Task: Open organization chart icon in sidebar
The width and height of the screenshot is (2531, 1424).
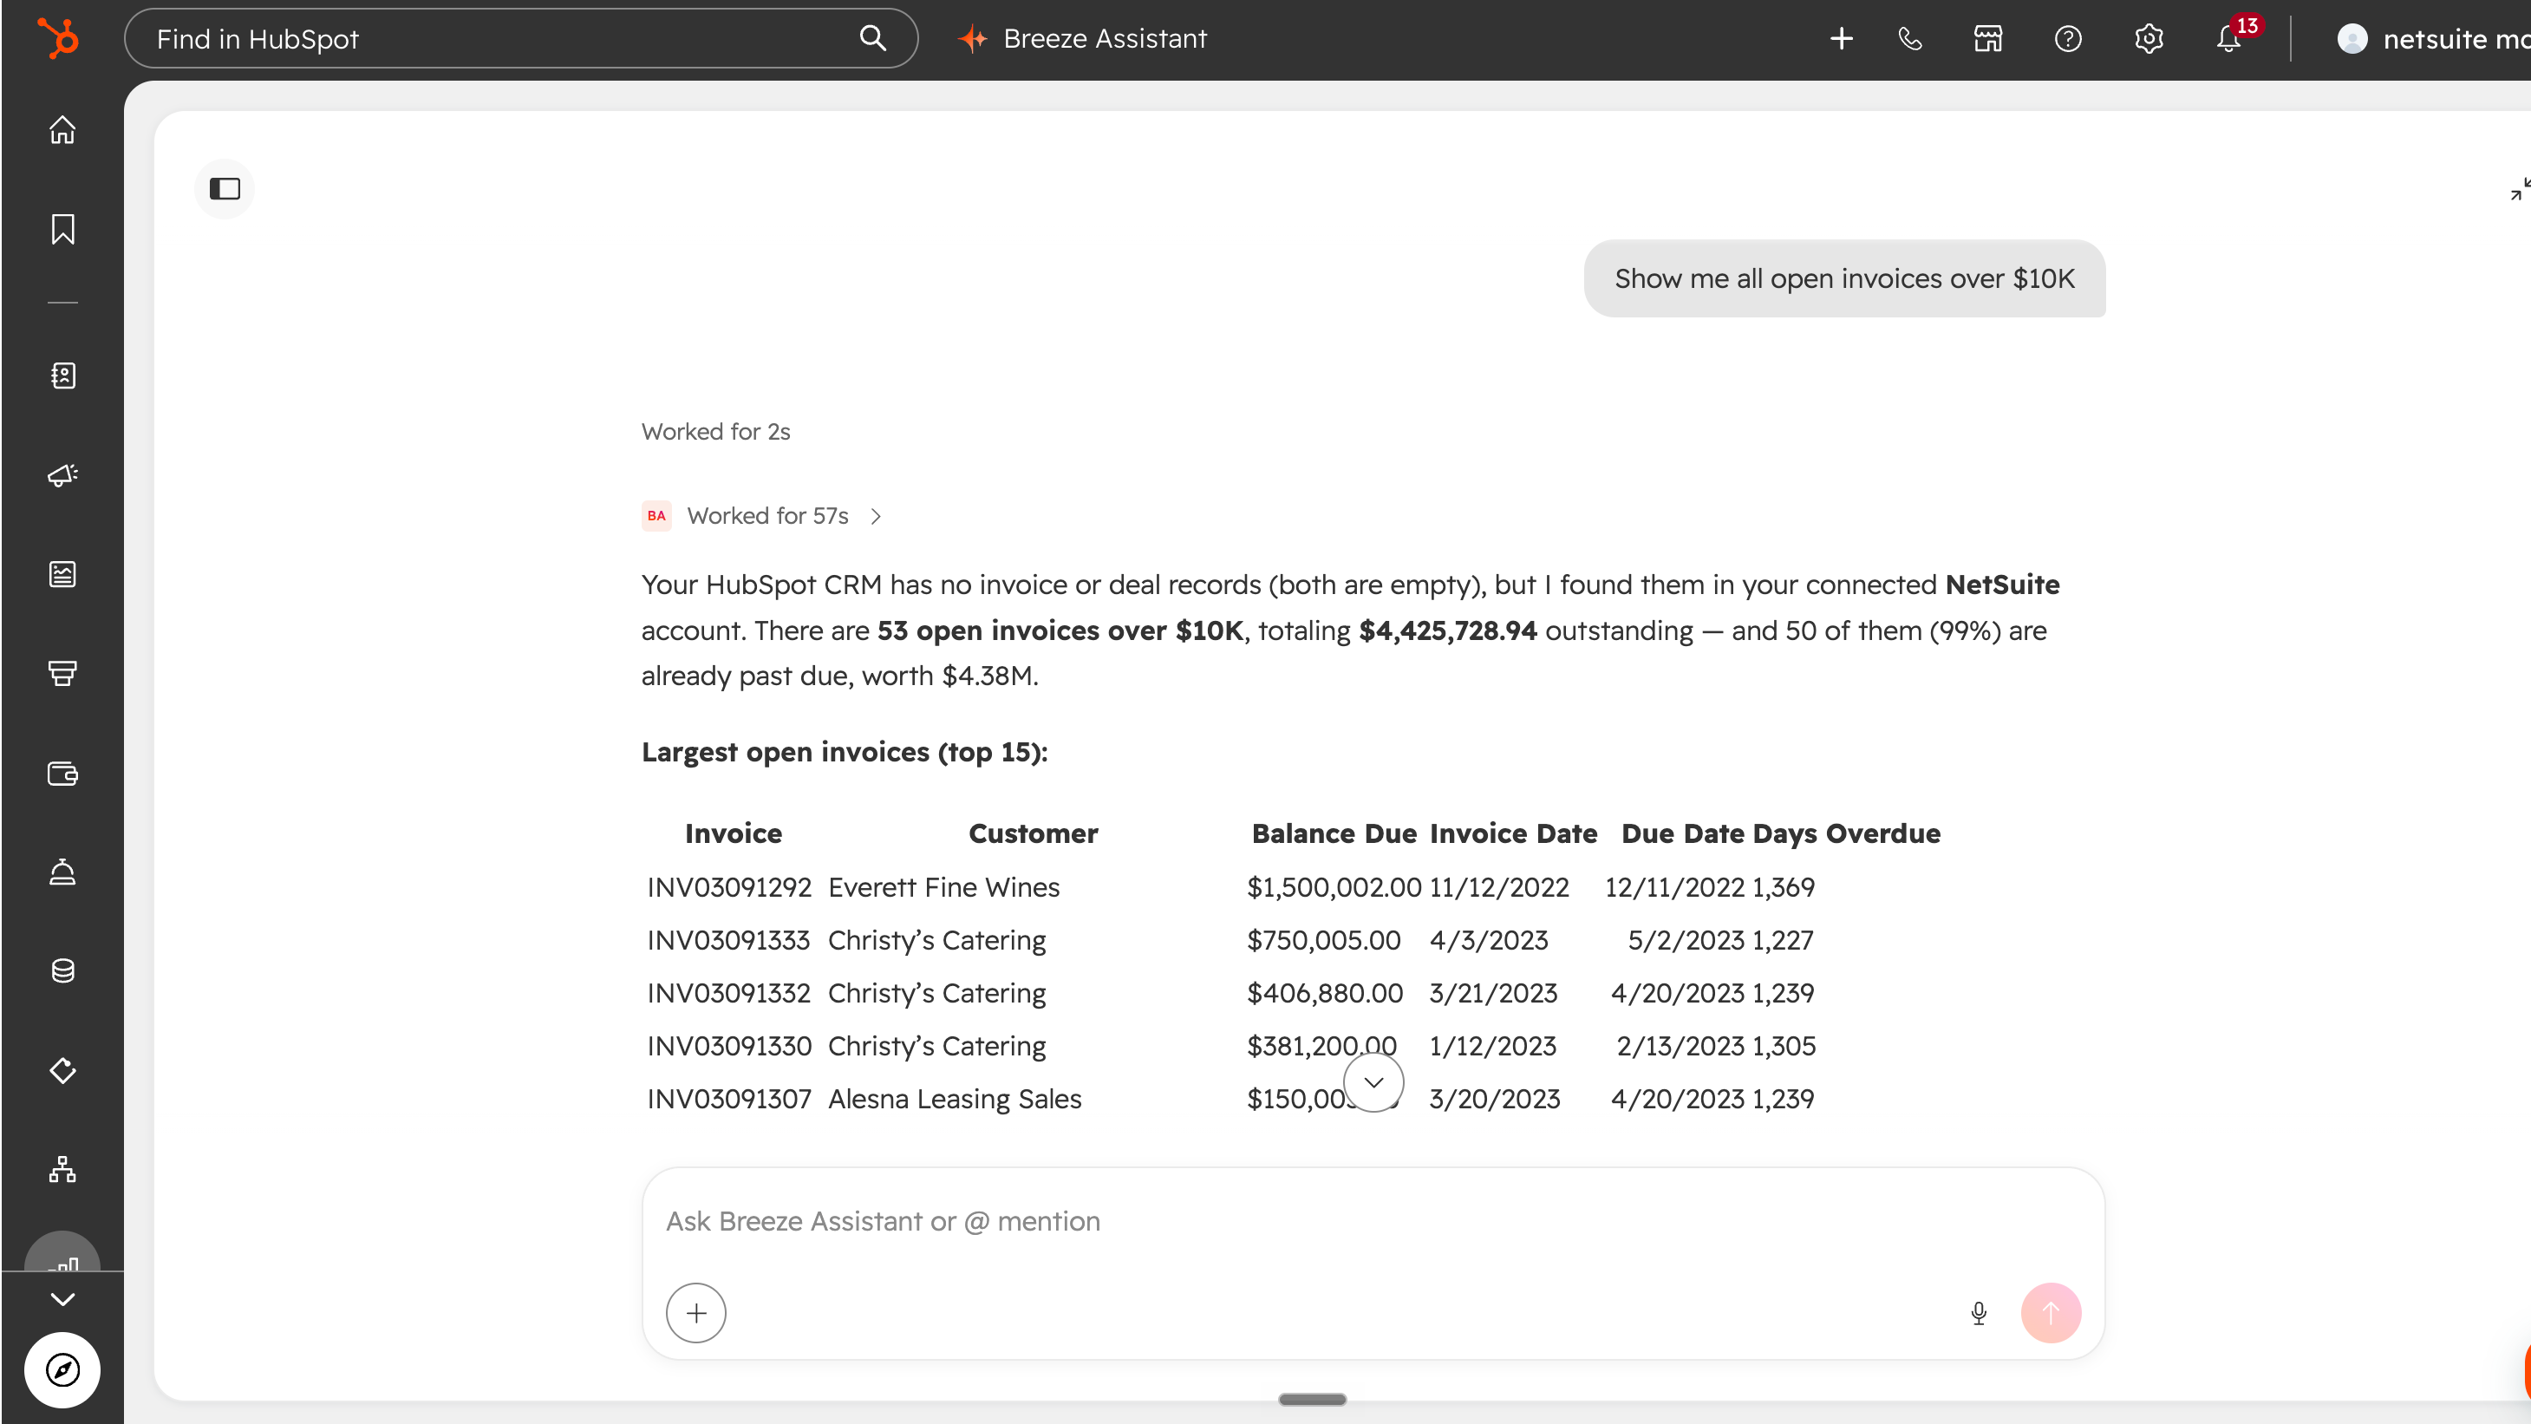Action: (x=63, y=1170)
